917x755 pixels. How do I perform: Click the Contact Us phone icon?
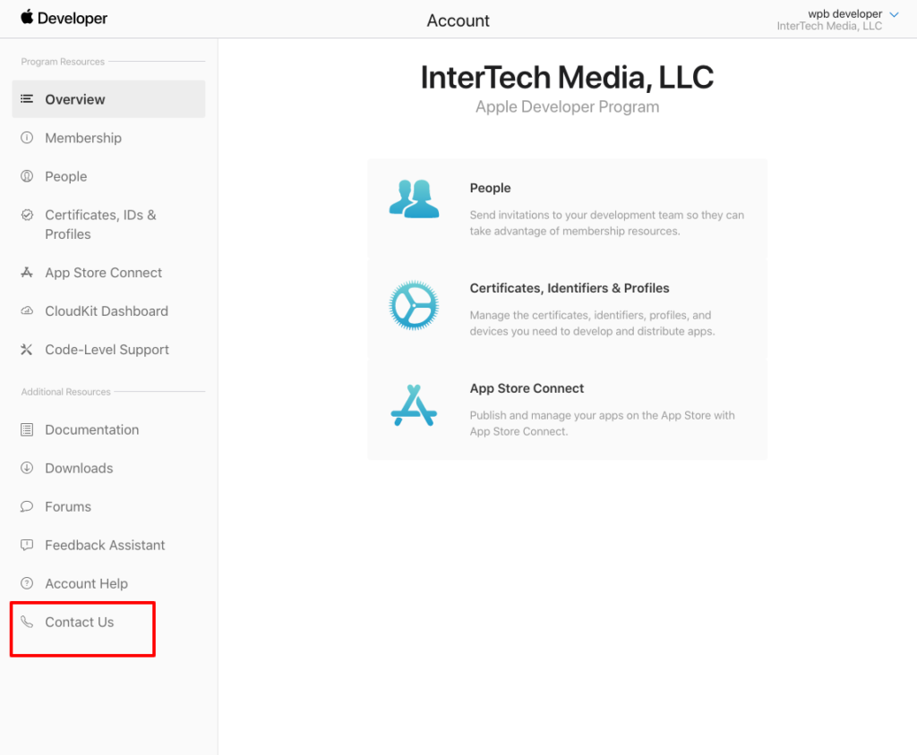tap(27, 622)
